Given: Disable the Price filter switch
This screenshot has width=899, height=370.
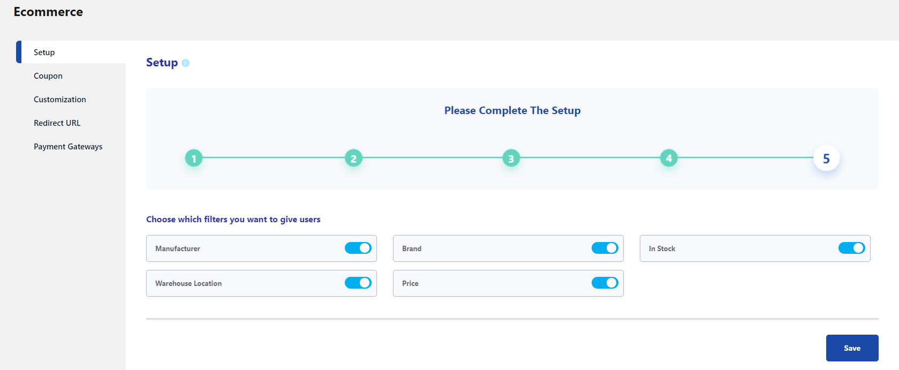Looking at the screenshot, I should (605, 283).
